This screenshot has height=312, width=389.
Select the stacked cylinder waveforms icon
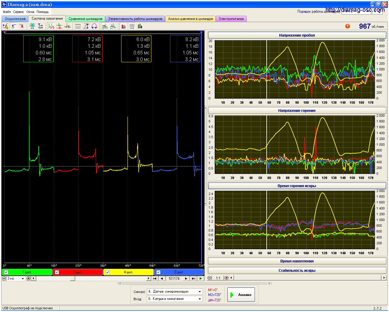click(x=59, y=26)
